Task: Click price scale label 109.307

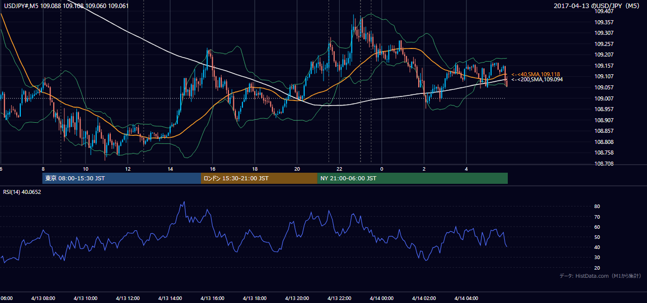Action: [603, 33]
